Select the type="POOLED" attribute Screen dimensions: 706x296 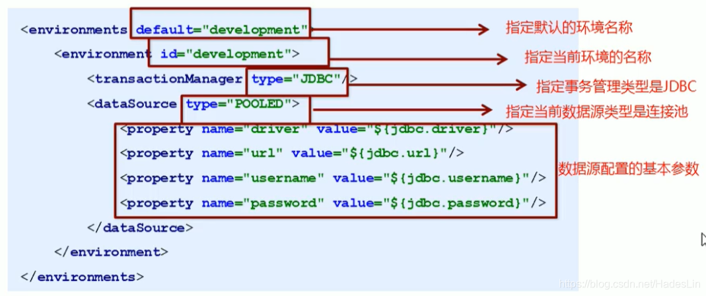238,104
